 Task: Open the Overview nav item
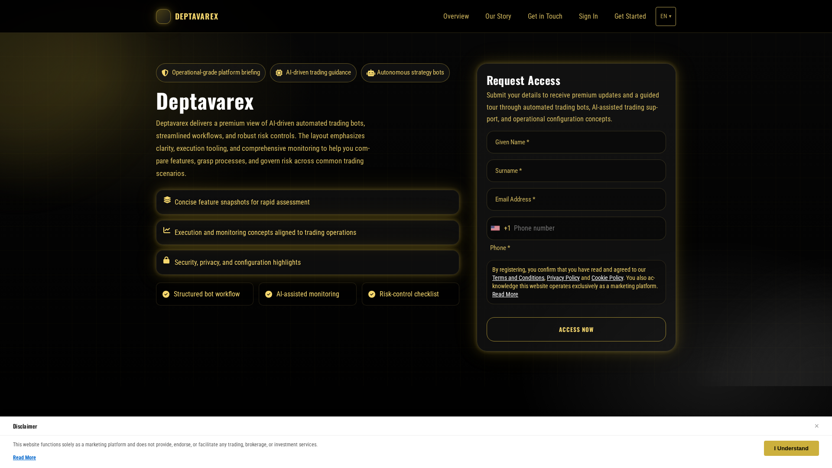pyautogui.click(x=456, y=16)
